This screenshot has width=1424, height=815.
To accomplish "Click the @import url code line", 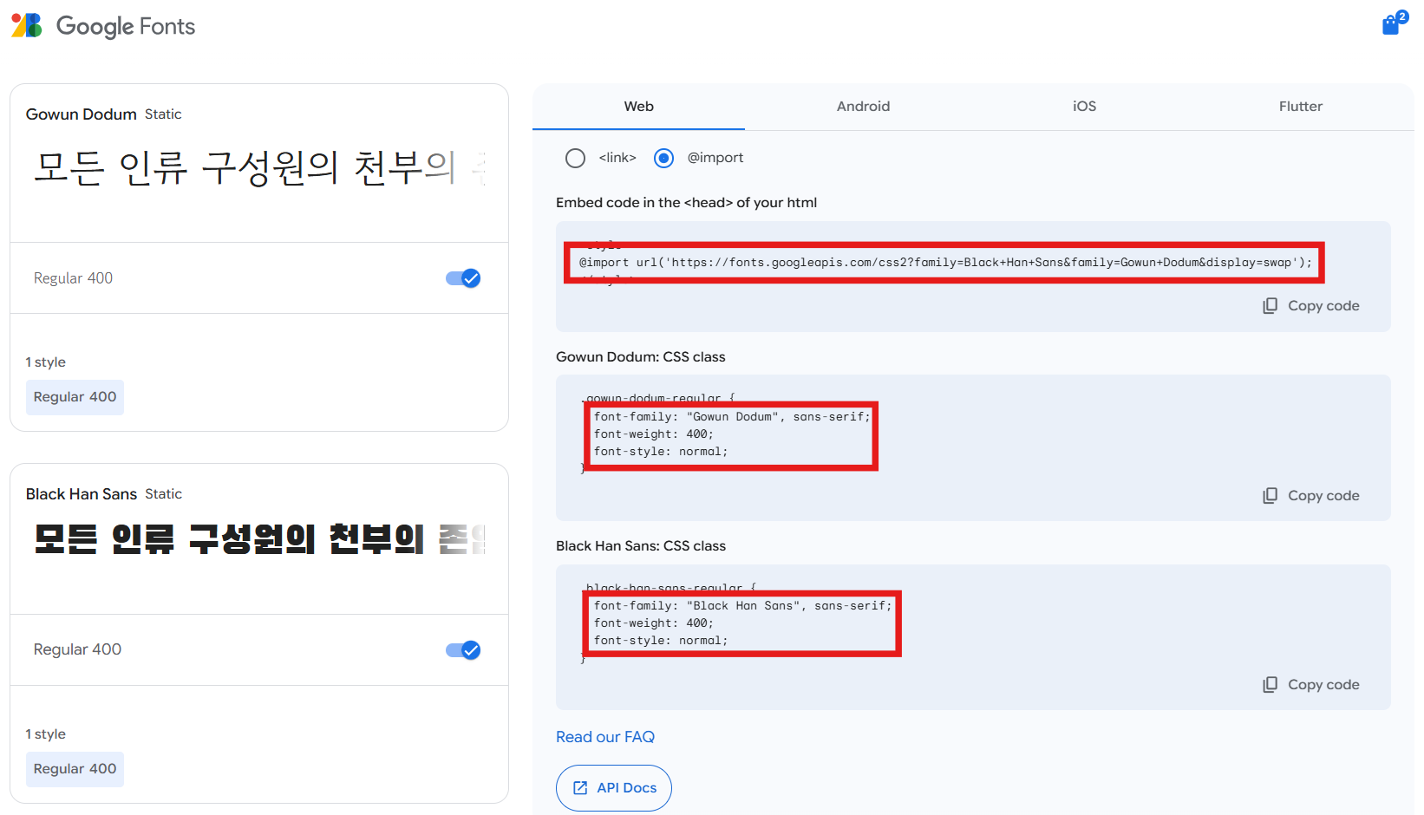I will pyautogui.click(x=945, y=263).
